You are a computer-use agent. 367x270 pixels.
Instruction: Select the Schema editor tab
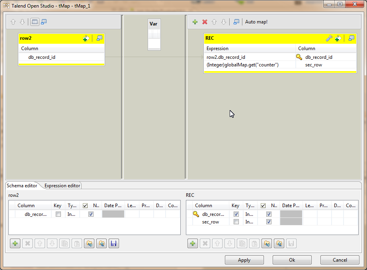click(x=21, y=185)
